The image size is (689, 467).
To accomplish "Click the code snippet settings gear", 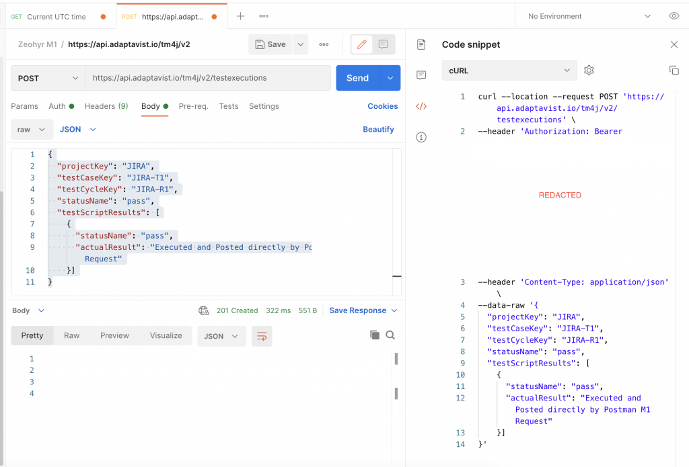I will pyautogui.click(x=589, y=70).
